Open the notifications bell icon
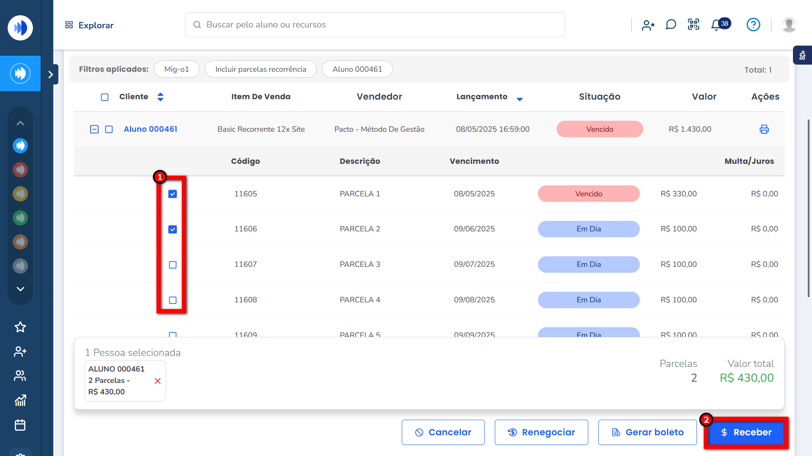The image size is (812, 456). click(x=716, y=25)
